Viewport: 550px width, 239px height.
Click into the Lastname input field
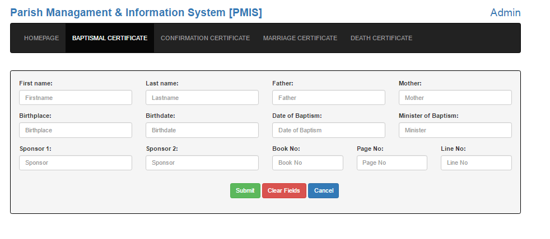(x=202, y=98)
